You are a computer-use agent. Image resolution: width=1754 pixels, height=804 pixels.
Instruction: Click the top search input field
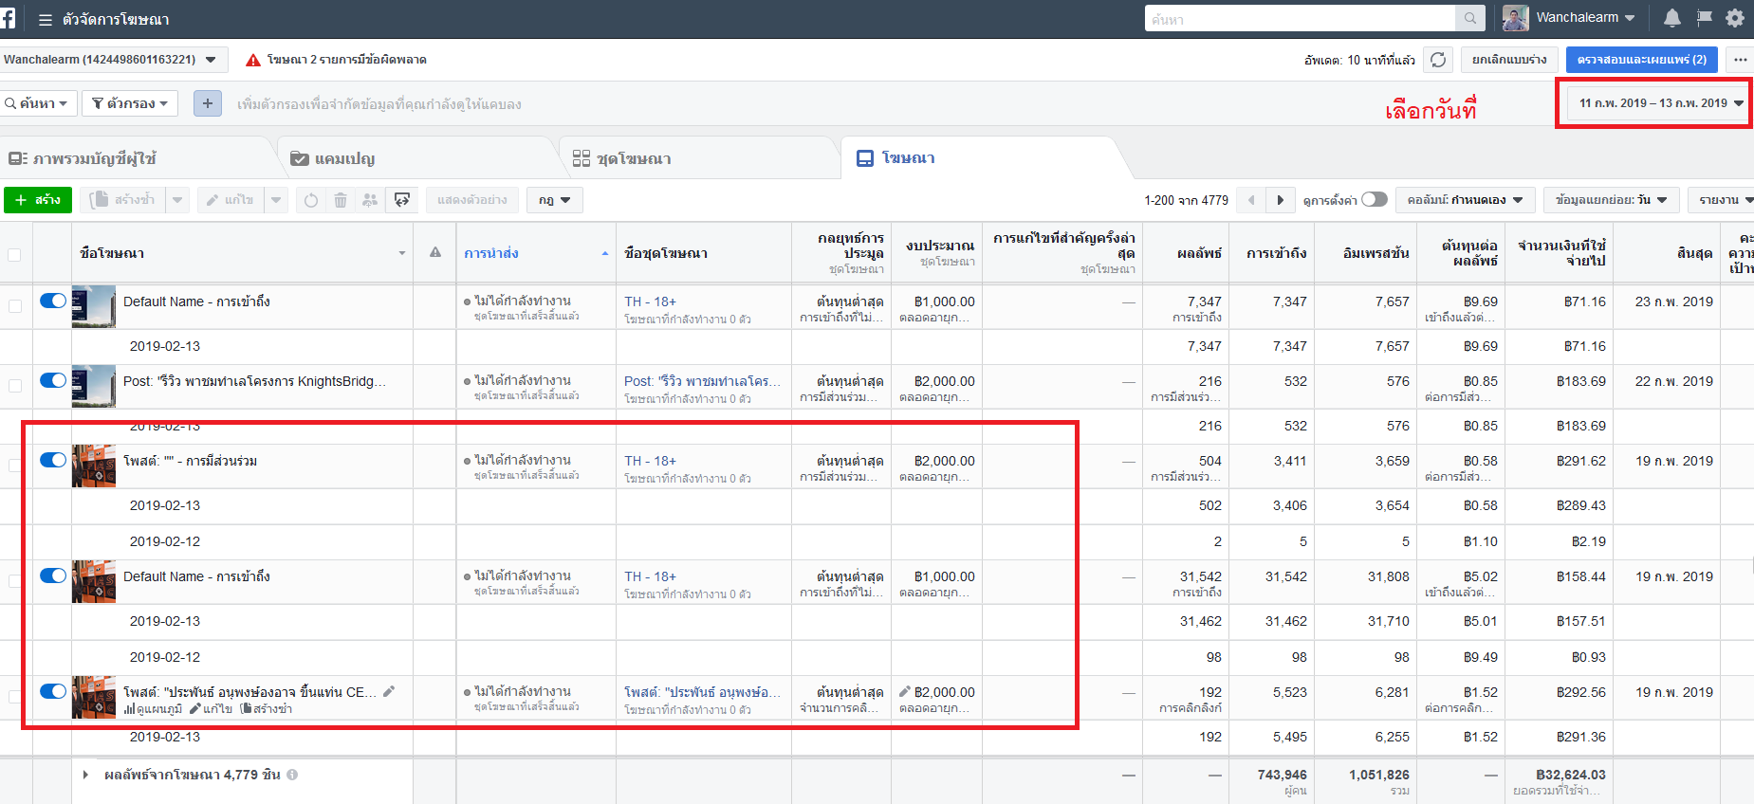coord(1300,18)
